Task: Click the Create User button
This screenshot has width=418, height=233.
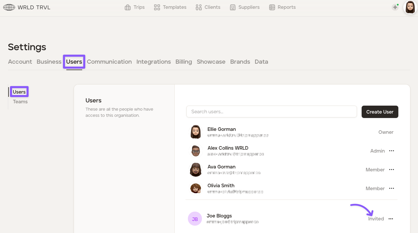Action: tap(380, 112)
